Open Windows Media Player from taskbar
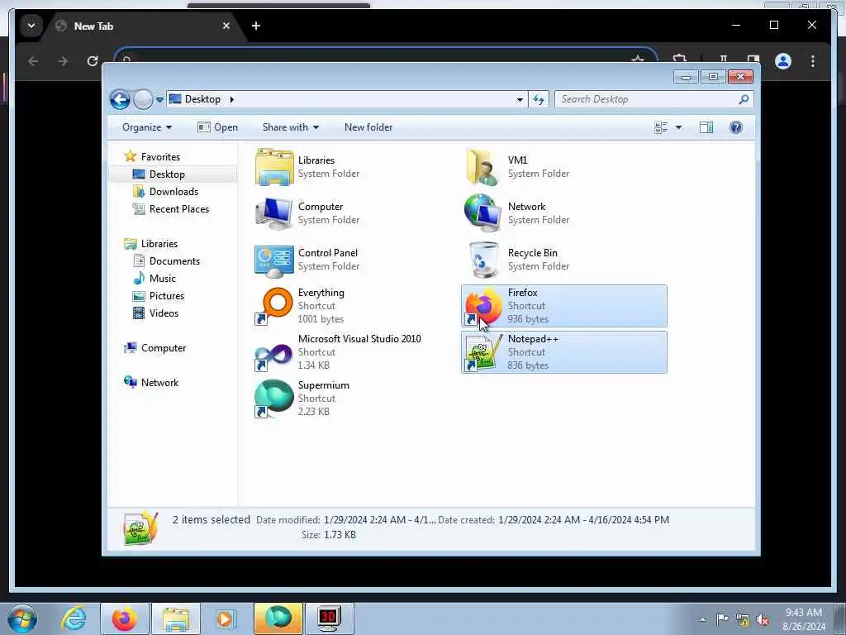 coord(225,618)
